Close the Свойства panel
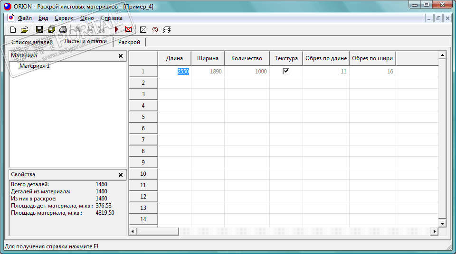The image size is (456, 254). pos(121,175)
